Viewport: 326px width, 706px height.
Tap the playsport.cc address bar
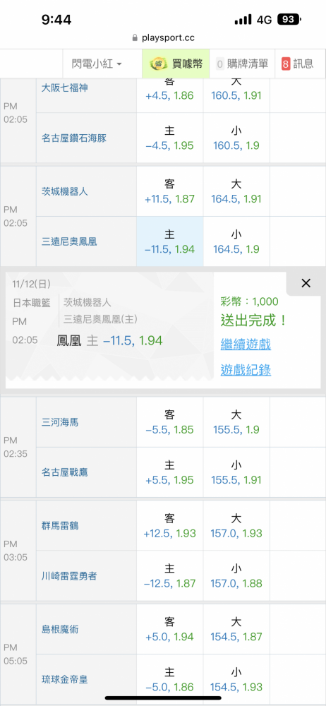click(163, 38)
